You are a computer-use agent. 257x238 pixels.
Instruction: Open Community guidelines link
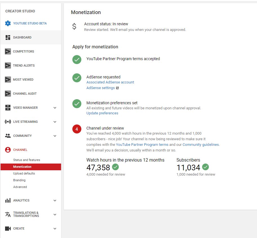click(x=201, y=145)
